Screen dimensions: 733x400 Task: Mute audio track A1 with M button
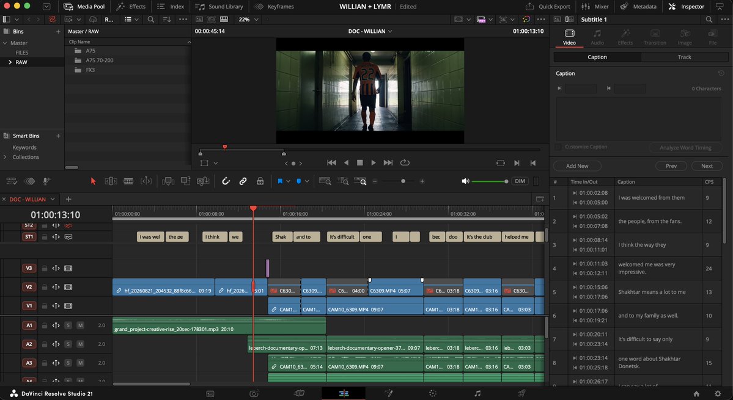pyautogui.click(x=81, y=325)
